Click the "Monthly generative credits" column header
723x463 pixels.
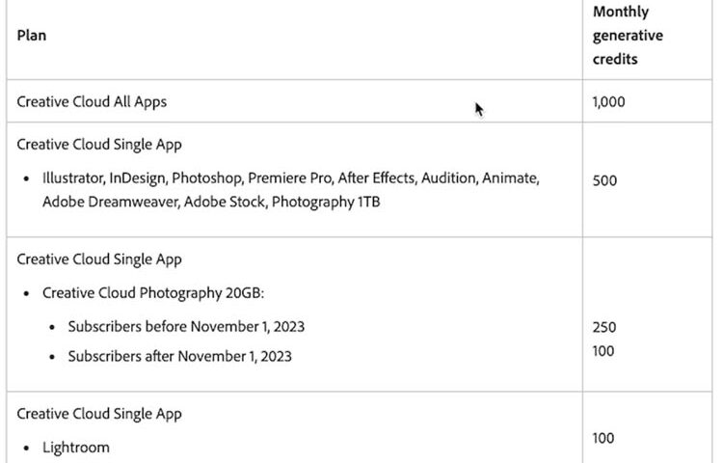[628, 36]
